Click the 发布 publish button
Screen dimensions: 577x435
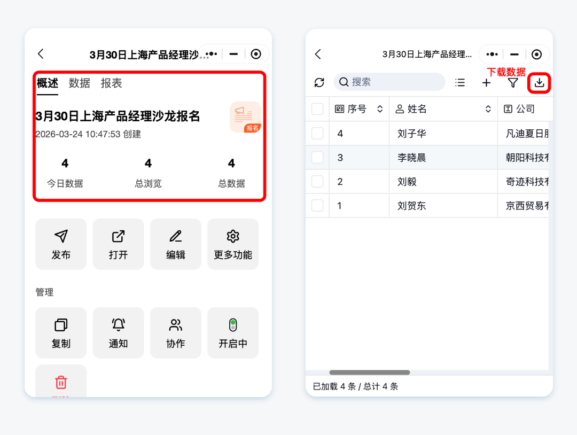(61, 244)
